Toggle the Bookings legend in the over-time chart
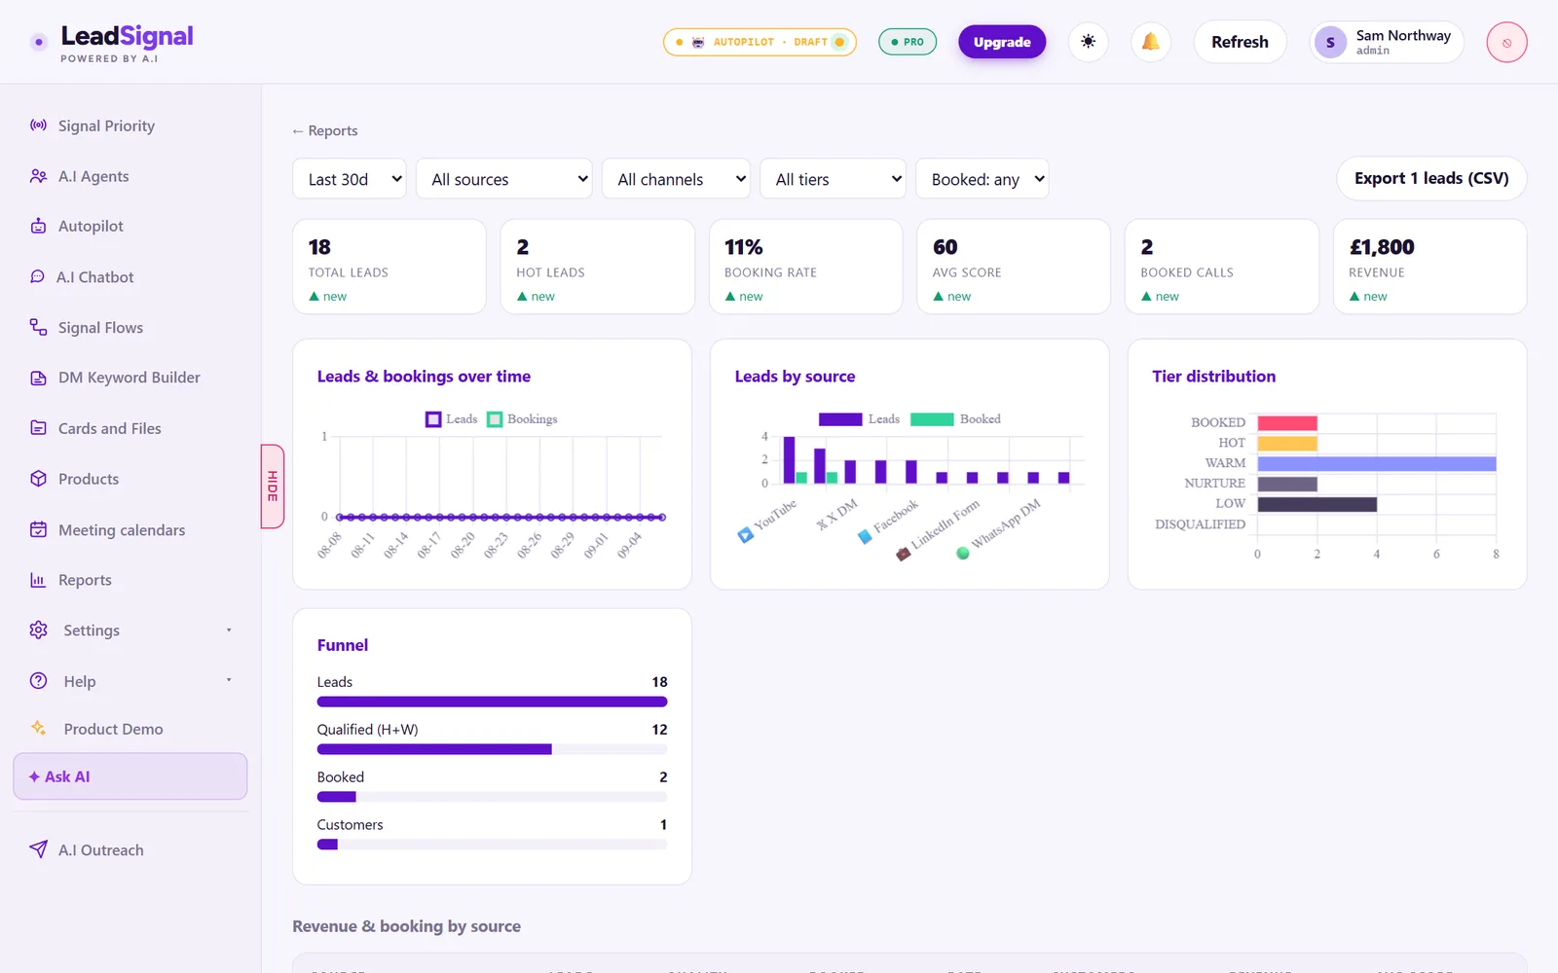Viewport: 1558px width, 973px height. point(523,419)
